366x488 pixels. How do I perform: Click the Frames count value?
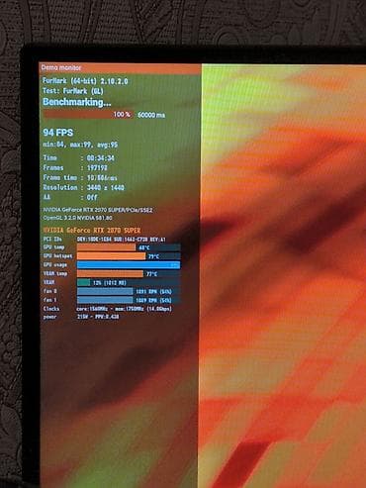tap(97, 168)
